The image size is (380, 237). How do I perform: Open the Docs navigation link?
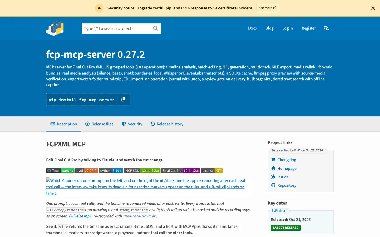252,28
